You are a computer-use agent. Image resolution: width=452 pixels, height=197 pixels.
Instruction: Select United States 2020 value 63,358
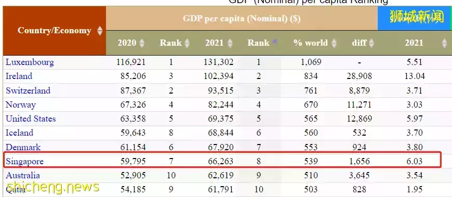tap(133, 119)
